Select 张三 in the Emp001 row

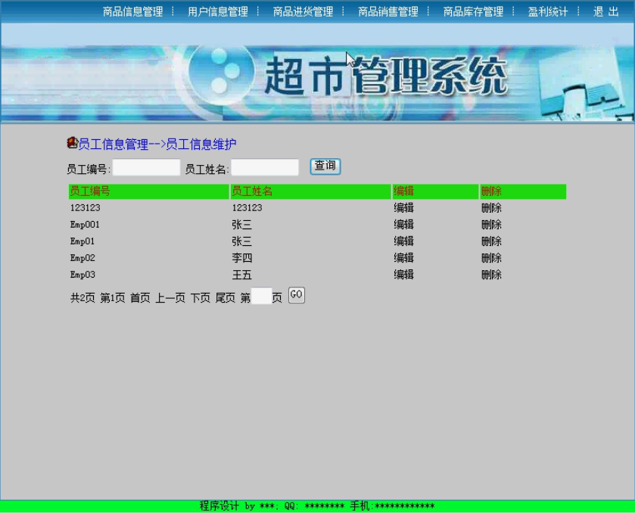pyautogui.click(x=241, y=225)
